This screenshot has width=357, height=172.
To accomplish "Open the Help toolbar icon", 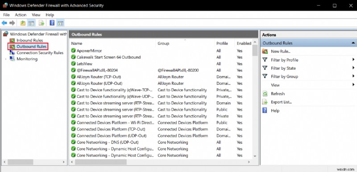I will (x=52, y=23).
